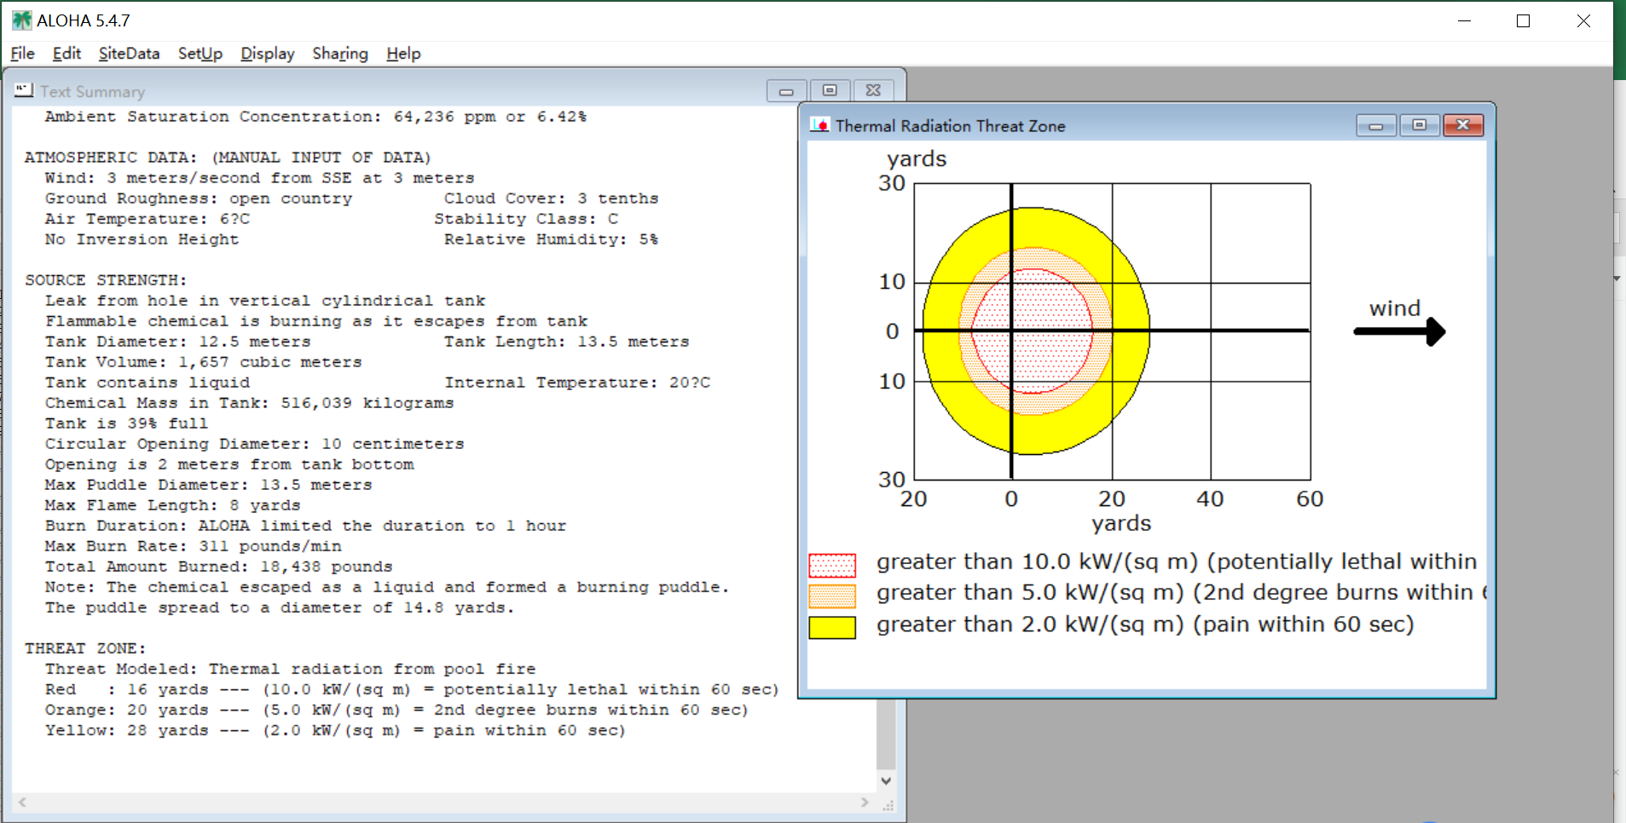
Task: Minimize the Text Summary window
Action: click(x=786, y=90)
